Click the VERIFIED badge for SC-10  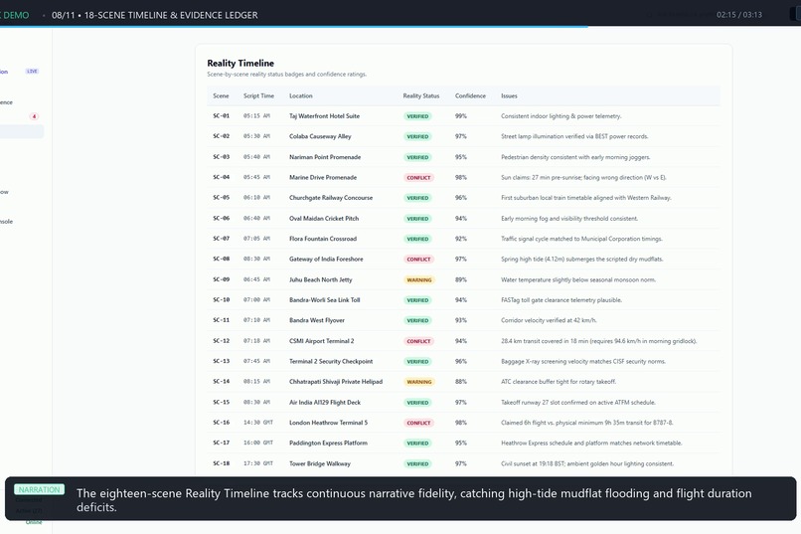coord(417,300)
